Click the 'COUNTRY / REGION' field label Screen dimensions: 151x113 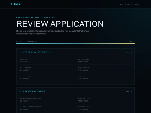coord(27,76)
